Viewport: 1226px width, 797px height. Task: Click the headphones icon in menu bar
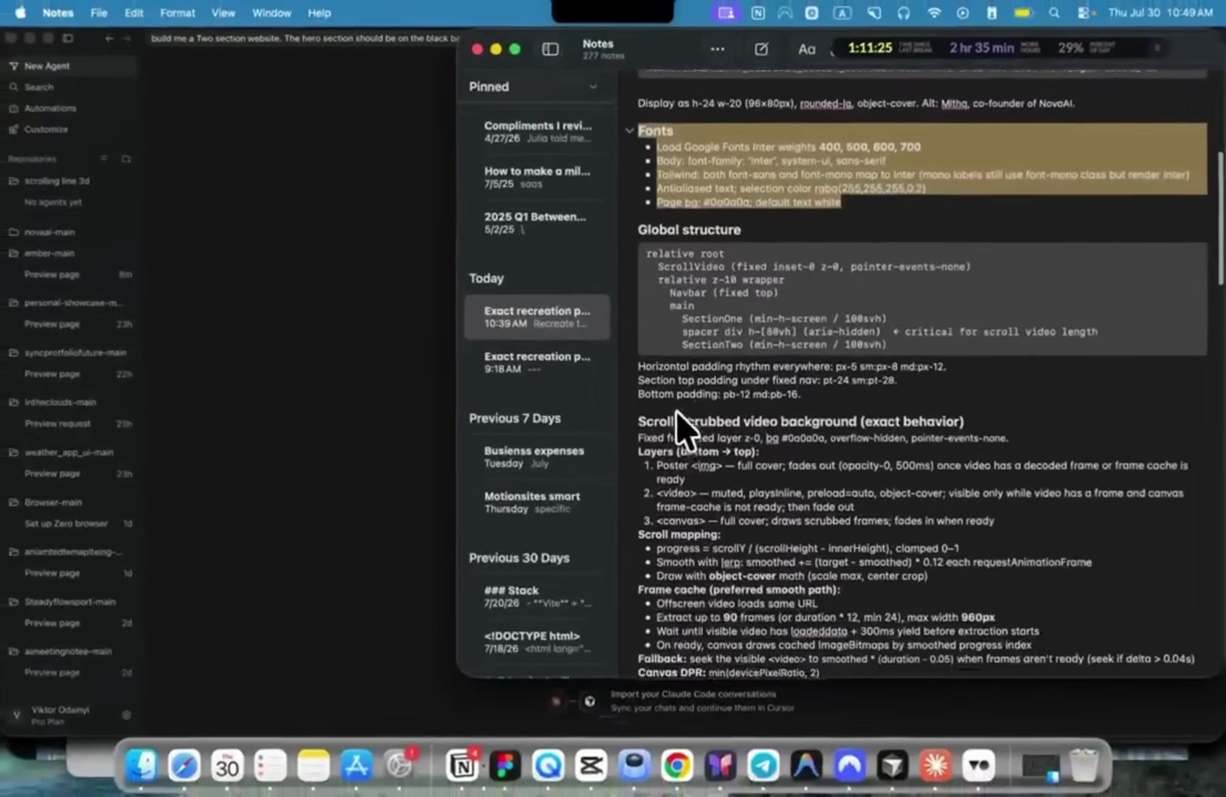tap(904, 13)
